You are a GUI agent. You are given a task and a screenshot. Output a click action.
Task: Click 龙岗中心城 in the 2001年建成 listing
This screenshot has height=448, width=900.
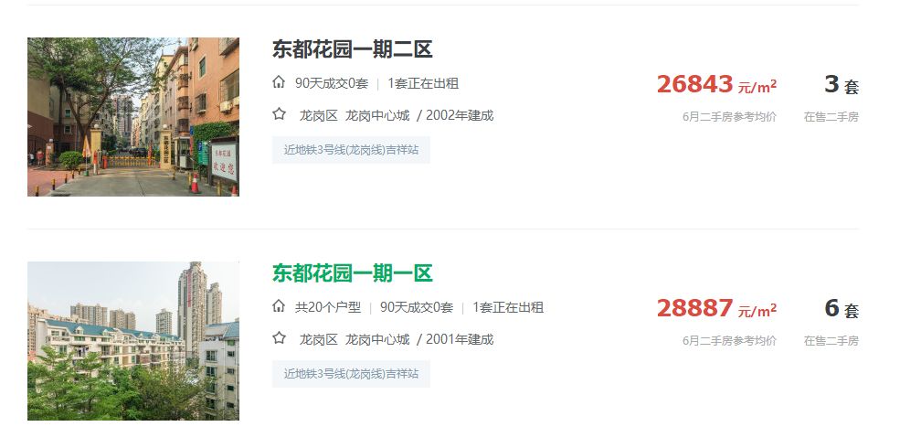pyautogui.click(x=377, y=339)
